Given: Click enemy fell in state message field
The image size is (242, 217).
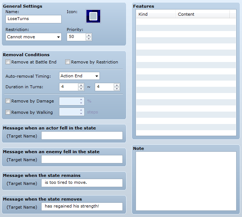Looking at the screenshot, I should (82, 159).
